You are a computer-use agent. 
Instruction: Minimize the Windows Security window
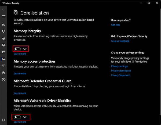pyautogui.click(x=141, y=3)
